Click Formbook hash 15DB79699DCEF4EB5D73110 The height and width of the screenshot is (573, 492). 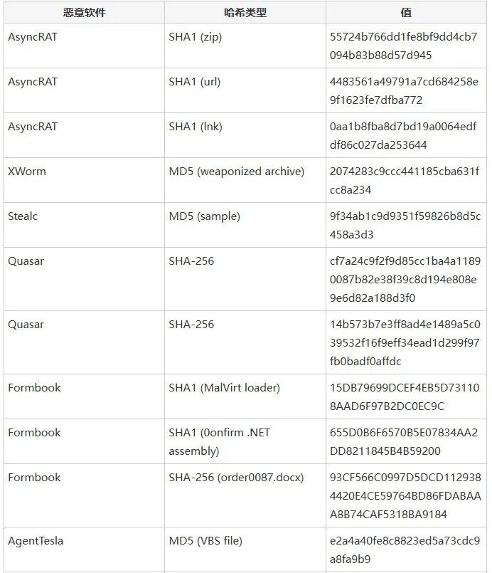click(405, 397)
